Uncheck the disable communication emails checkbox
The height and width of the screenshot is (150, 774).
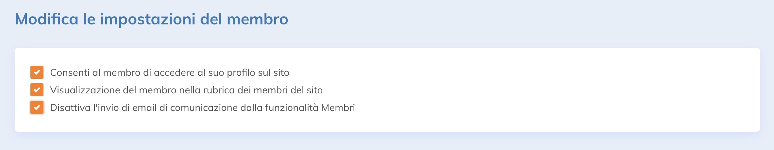[x=37, y=107]
